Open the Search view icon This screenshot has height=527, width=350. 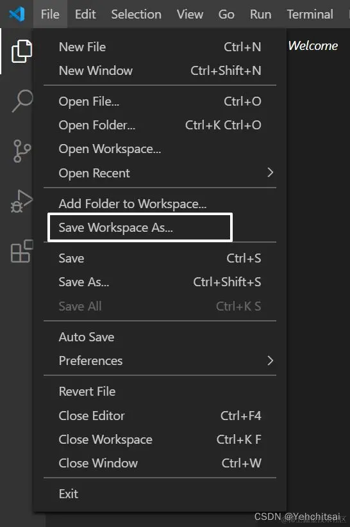pos(22,101)
